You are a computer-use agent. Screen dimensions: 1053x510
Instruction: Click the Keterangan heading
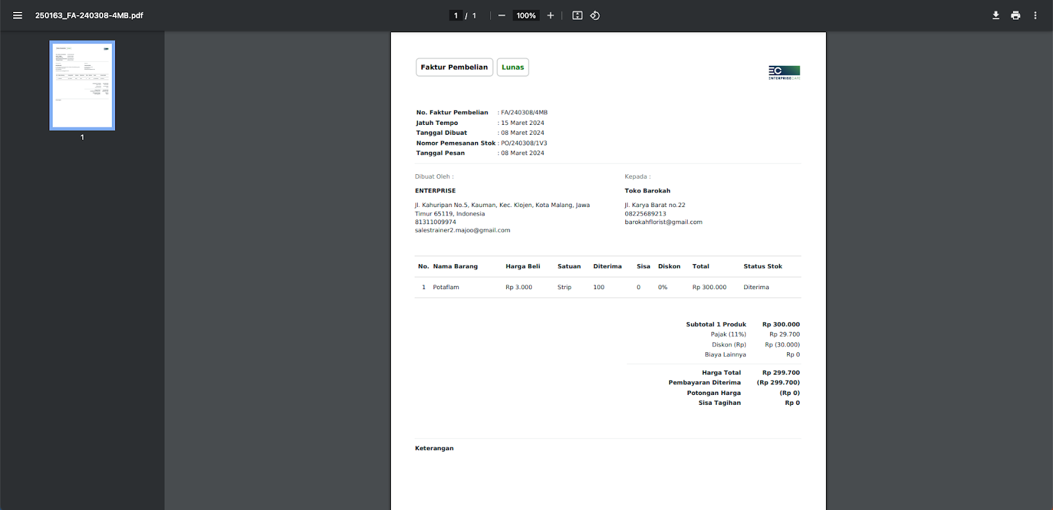[434, 448]
